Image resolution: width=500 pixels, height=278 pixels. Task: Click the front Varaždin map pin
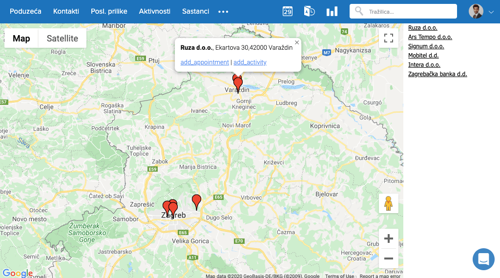click(238, 85)
